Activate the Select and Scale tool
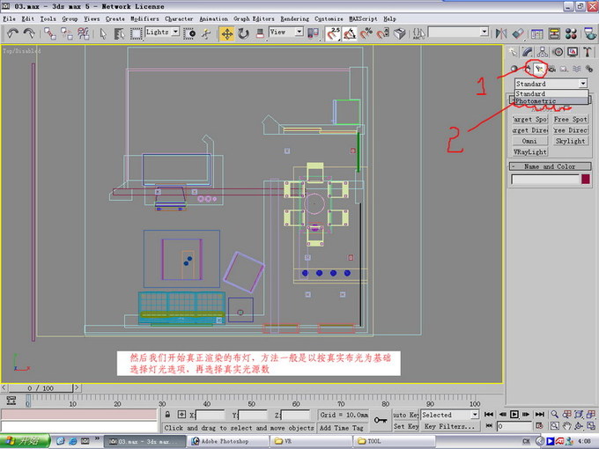This screenshot has width=599, height=449. tap(260, 33)
